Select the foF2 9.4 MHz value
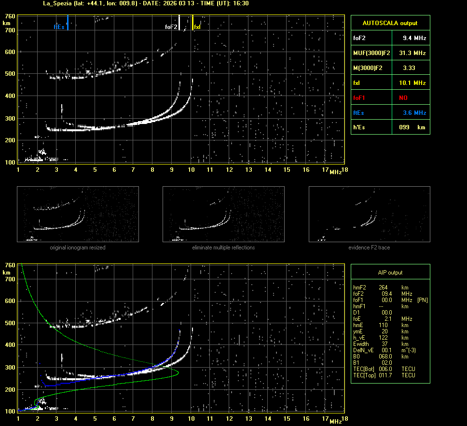Screen dimensions: 467x426 pyautogui.click(x=414, y=38)
